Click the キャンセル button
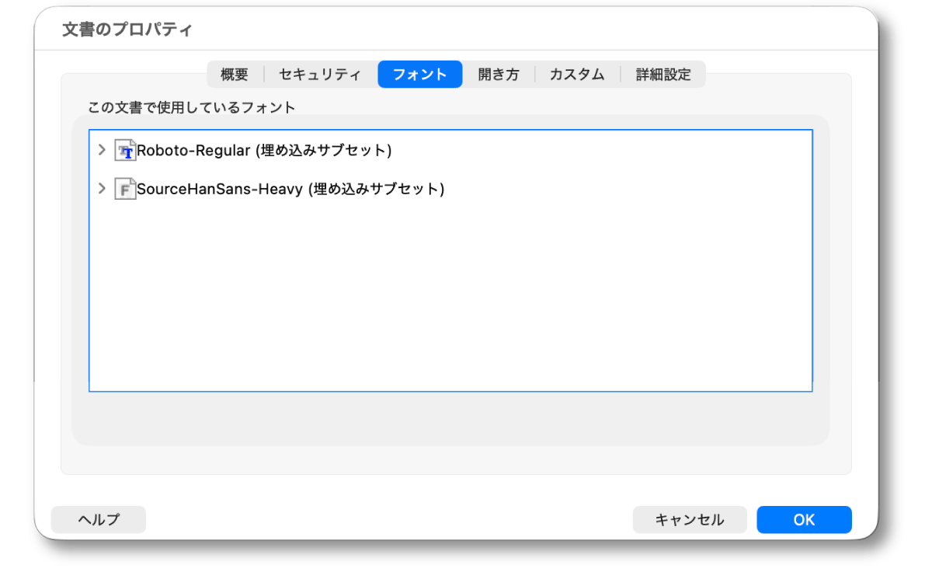 pos(690,520)
